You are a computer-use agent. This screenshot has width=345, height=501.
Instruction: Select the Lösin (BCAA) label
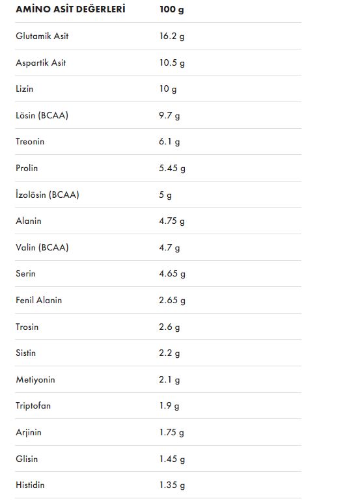click(x=42, y=115)
